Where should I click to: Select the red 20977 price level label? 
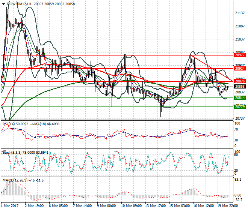point(240,55)
